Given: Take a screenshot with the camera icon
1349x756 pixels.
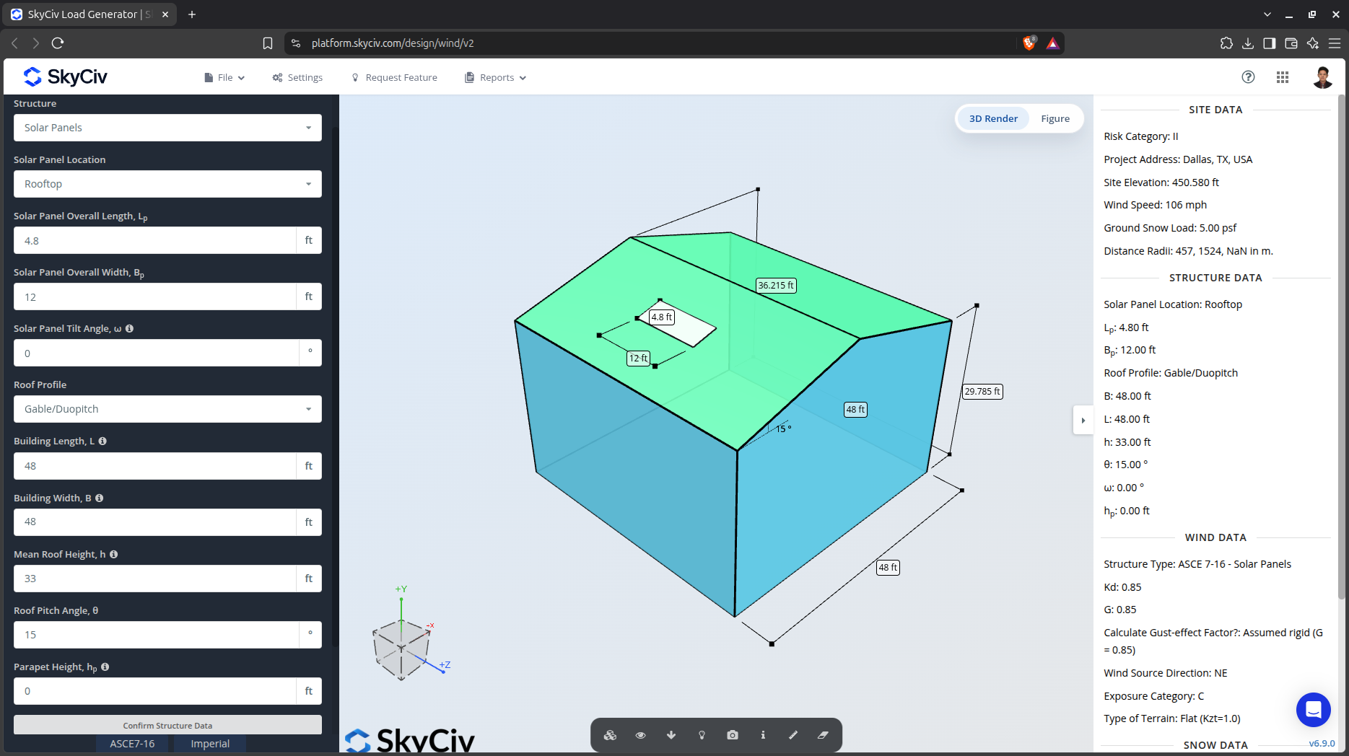Looking at the screenshot, I should click(733, 735).
